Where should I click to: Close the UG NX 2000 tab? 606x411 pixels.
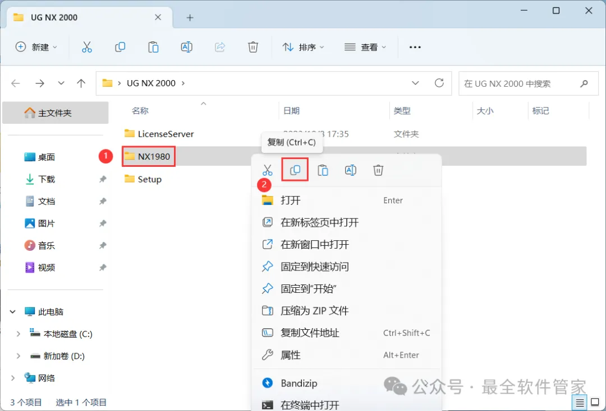tap(158, 17)
